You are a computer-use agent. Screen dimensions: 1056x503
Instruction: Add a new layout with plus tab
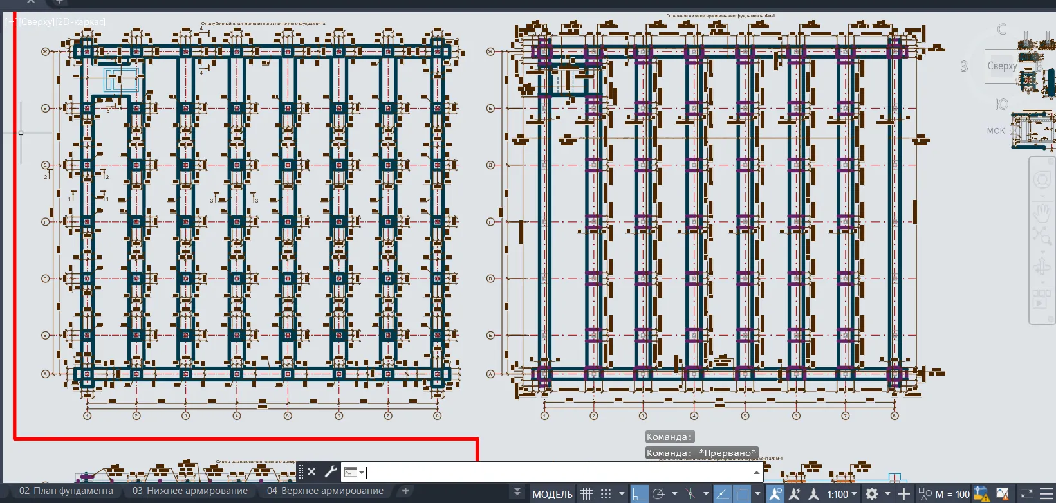point(405,491)
